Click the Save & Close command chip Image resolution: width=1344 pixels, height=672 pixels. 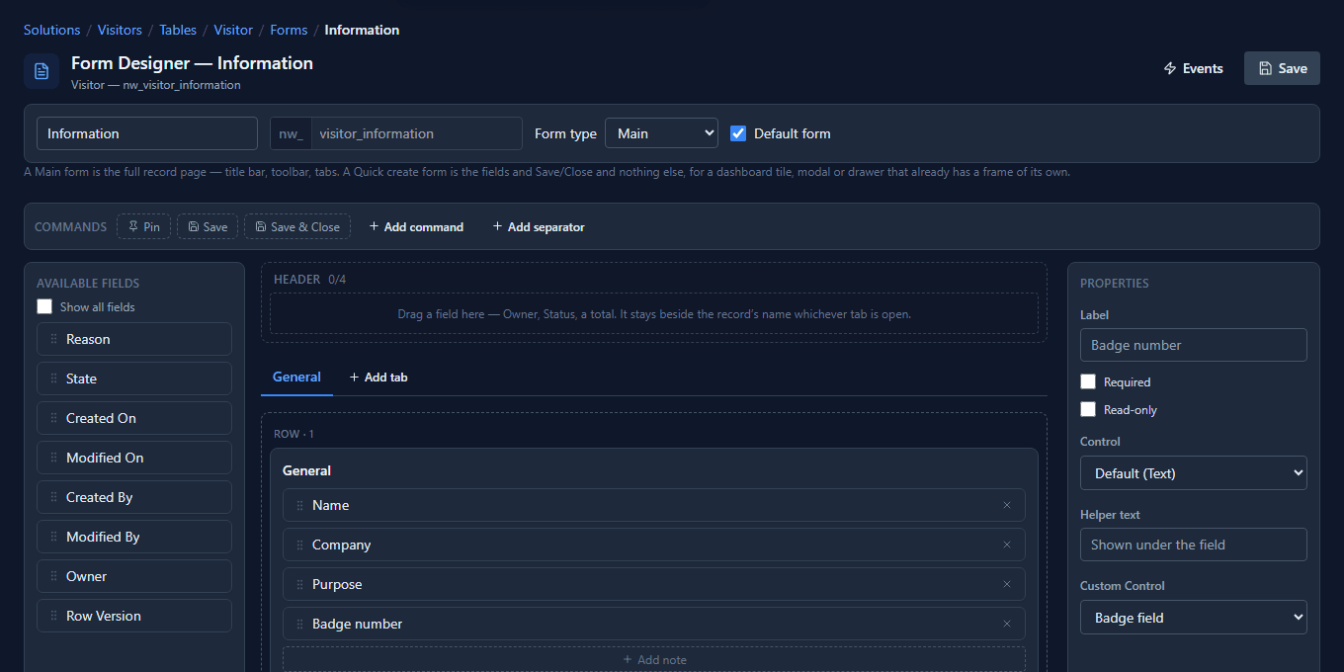click(297, 226)
